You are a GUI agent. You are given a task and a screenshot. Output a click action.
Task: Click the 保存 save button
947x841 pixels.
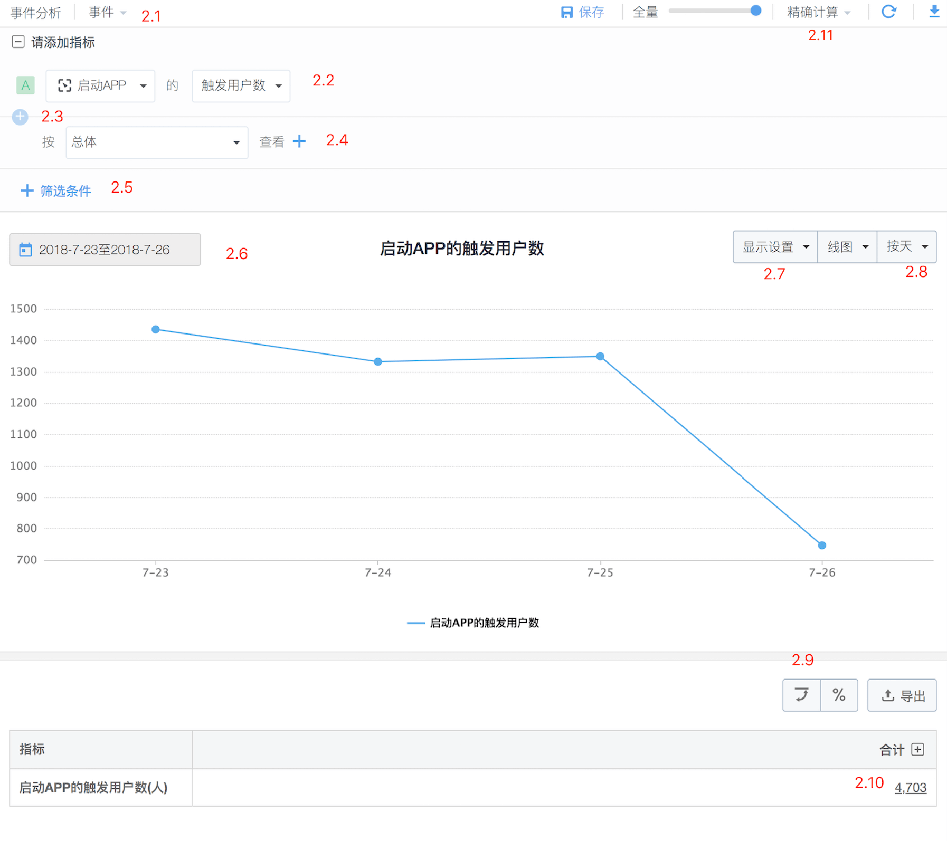coord(582,12)
